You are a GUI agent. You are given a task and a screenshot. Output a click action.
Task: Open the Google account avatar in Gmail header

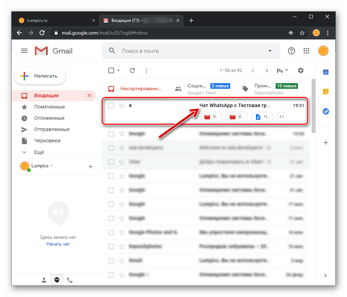click(x=323, y=51)
